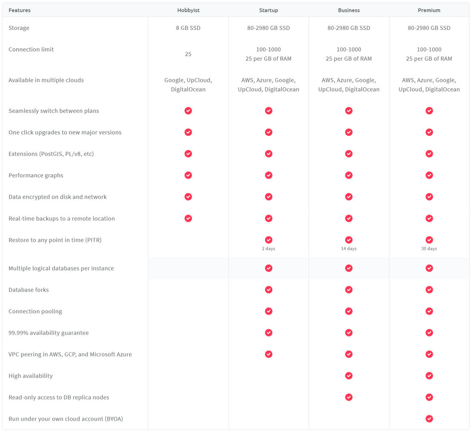Click Multiple logical databases per instance label
The width and height of the screenshot is (472, 433).
pos(61,268)
